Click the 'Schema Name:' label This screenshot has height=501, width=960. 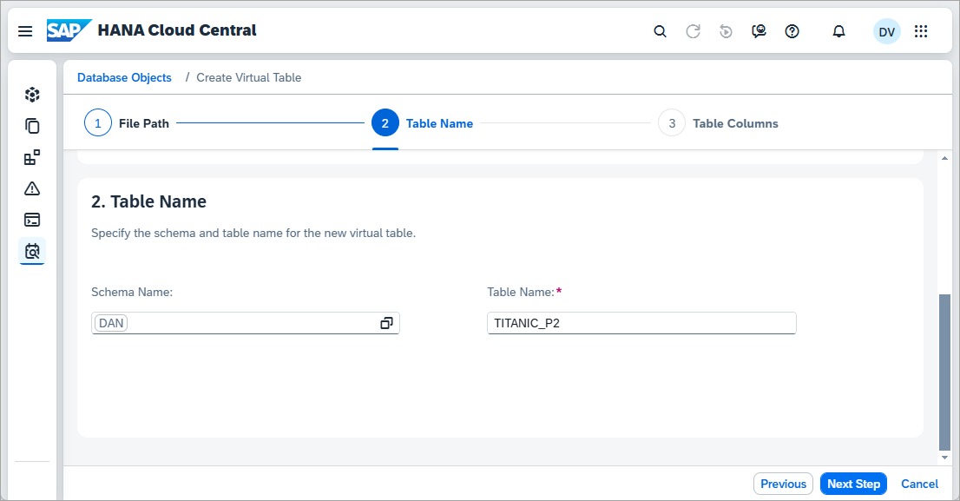click(132, 292)
